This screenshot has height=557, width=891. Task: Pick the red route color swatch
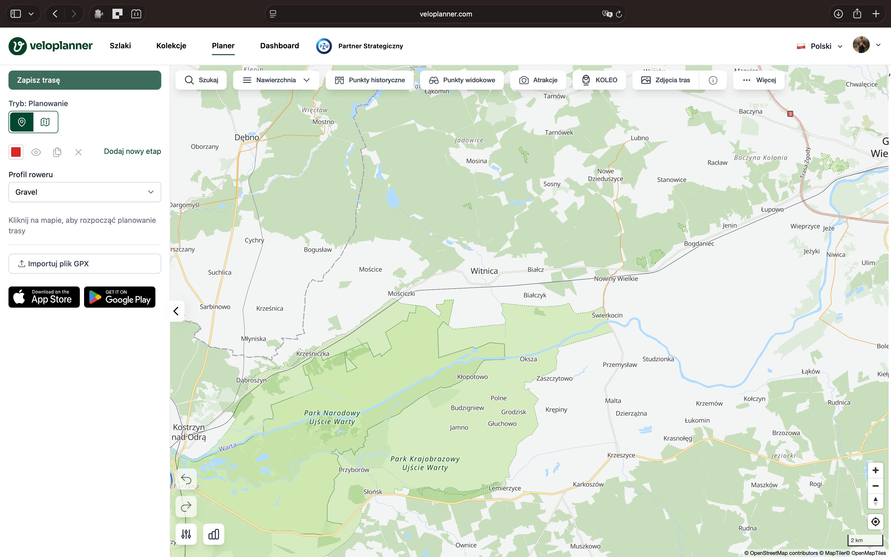[16, 152]
